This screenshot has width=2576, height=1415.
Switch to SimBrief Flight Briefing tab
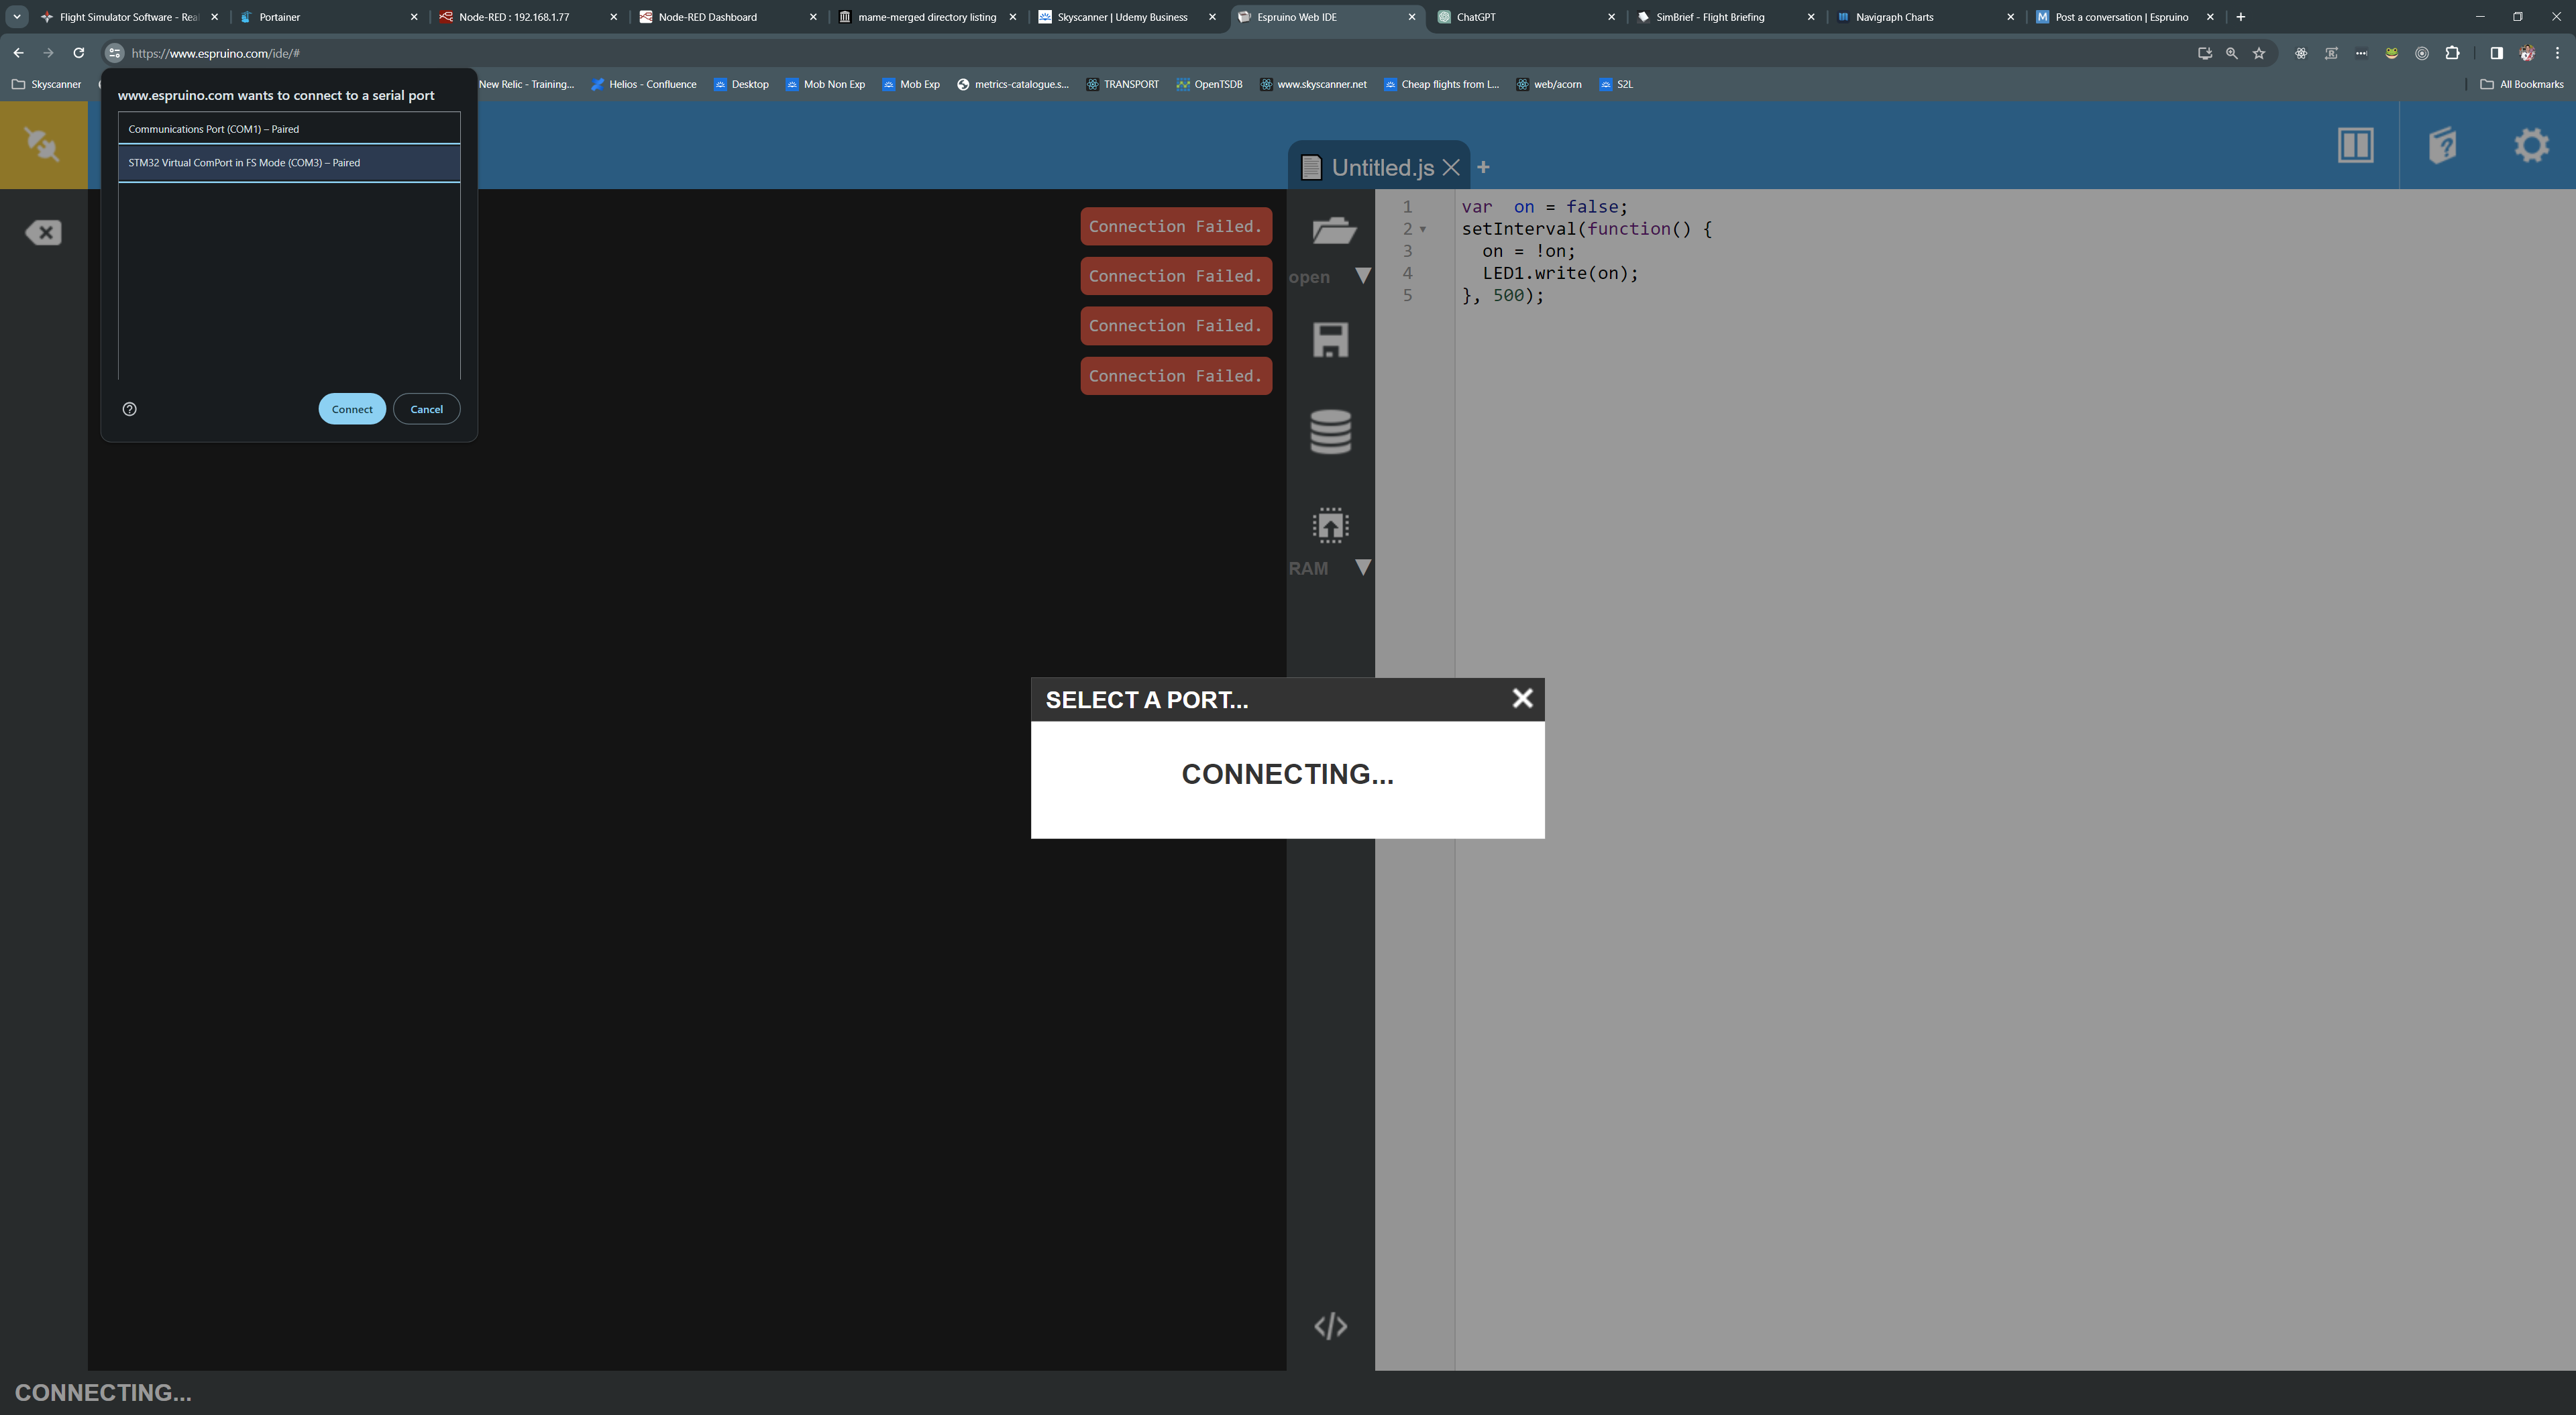(x=1727, y=17)
